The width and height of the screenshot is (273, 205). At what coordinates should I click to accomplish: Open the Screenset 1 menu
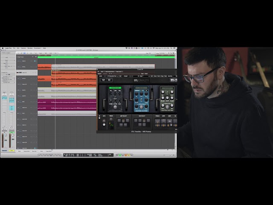pos(38,48)
